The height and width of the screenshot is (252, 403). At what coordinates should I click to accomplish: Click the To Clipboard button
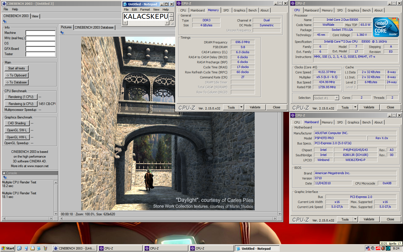pos(17,75)
